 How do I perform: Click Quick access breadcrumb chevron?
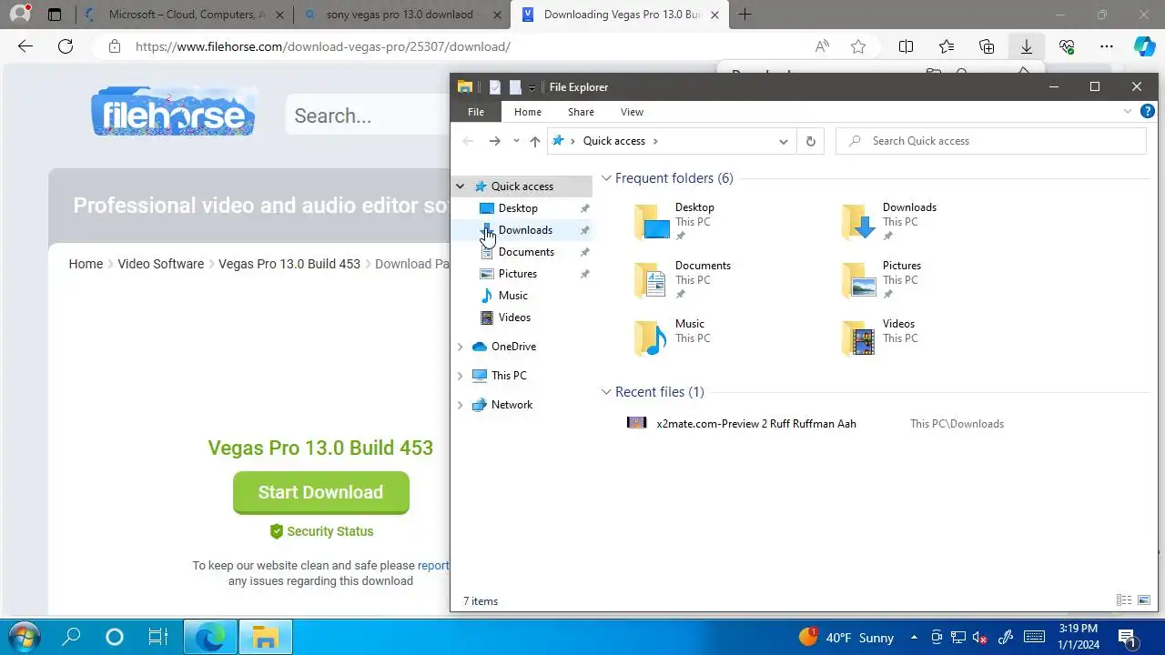coord(655,141)
